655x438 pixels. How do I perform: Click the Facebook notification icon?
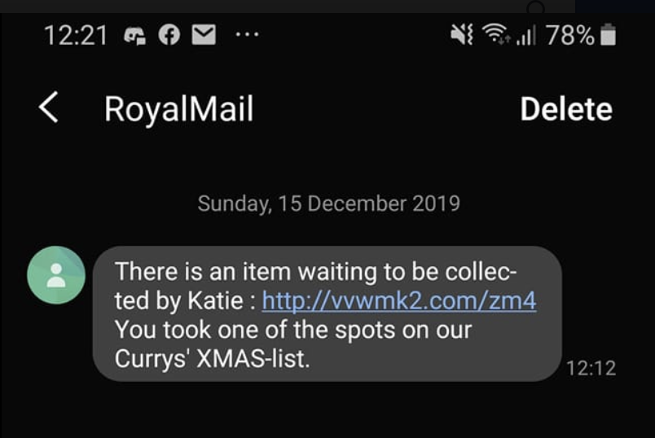coord(169,36)
